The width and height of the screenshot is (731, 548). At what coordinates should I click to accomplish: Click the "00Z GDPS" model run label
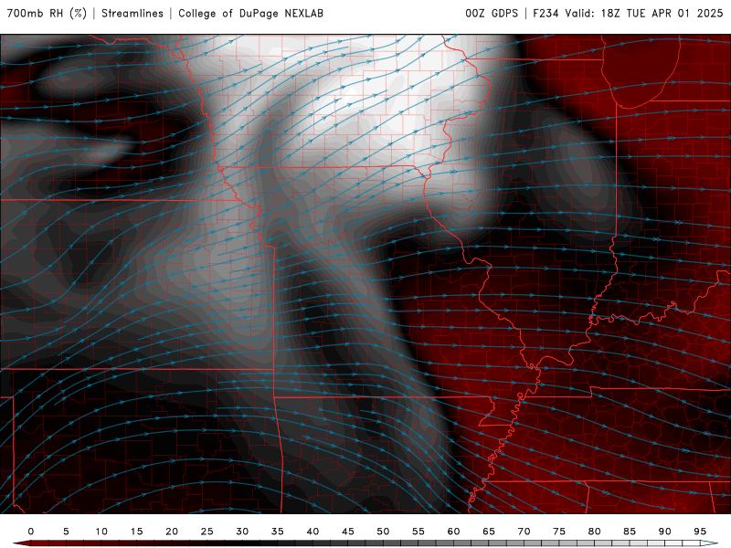tap(492, 14)
